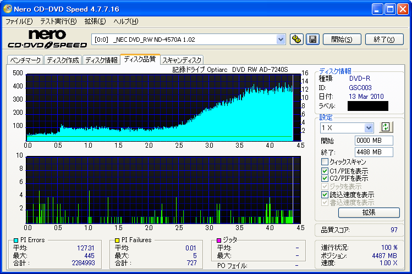Click the 記録ドライブ Optiarc DVD RW AD-7240S text
The image size is (412, 274).
point(230,70)
